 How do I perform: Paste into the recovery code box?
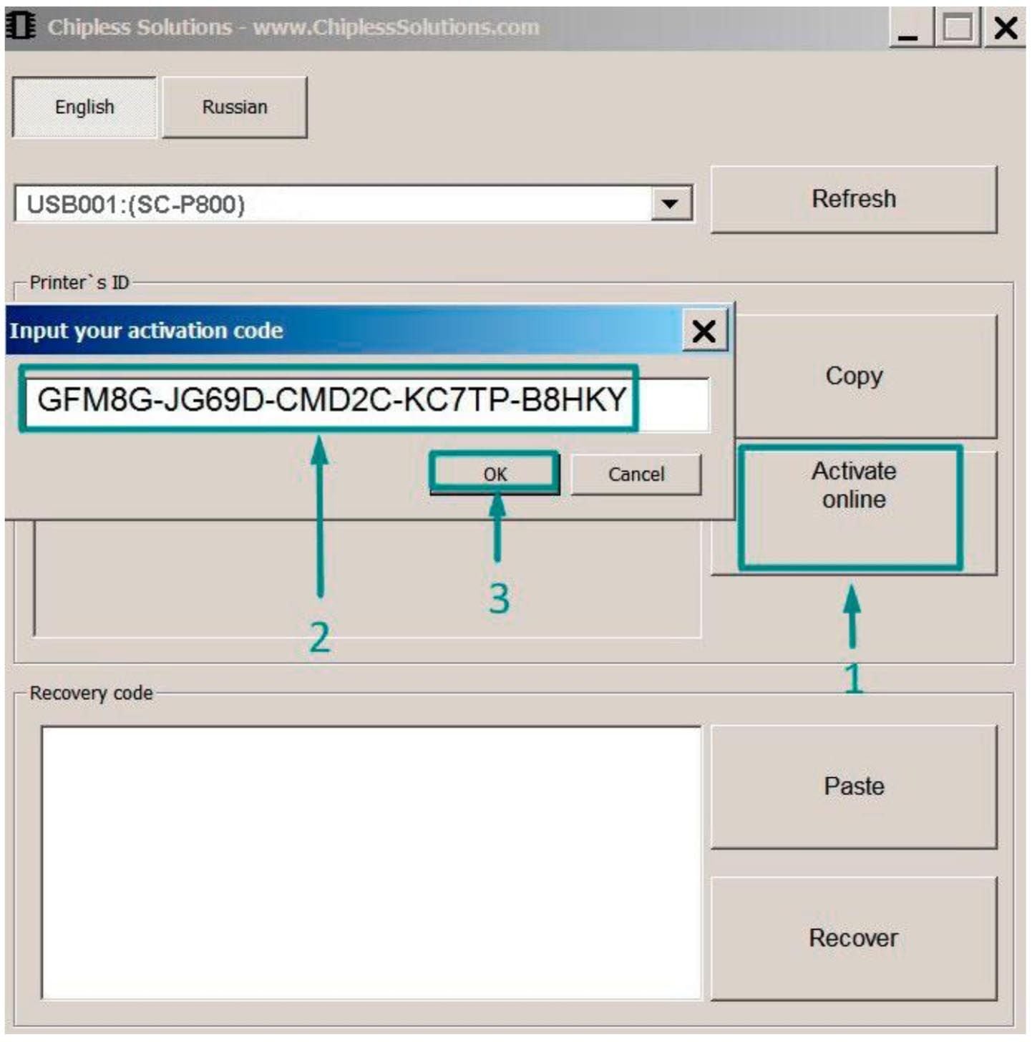(853, 787)
